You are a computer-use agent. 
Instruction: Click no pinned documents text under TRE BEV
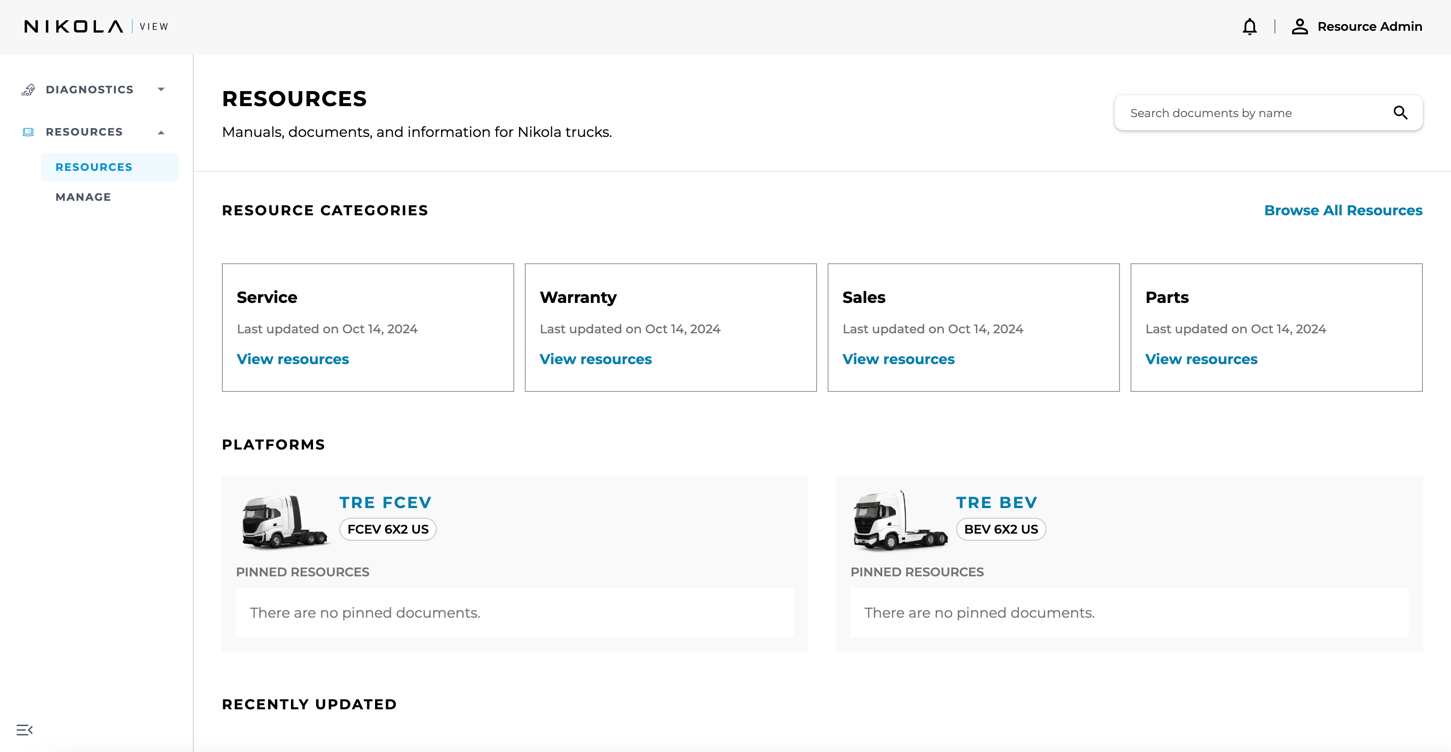(980, 613)
